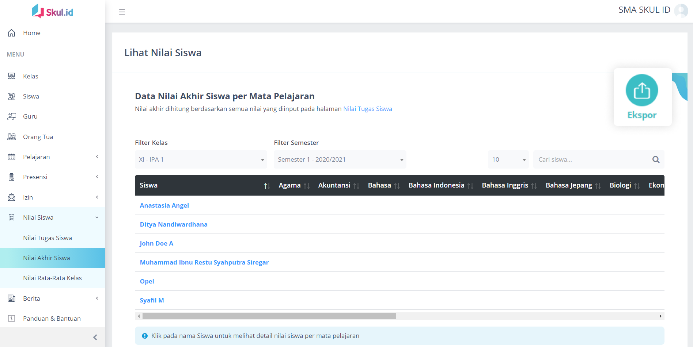
Task: Click the Ekspor export icon
Action: [642, 90]
